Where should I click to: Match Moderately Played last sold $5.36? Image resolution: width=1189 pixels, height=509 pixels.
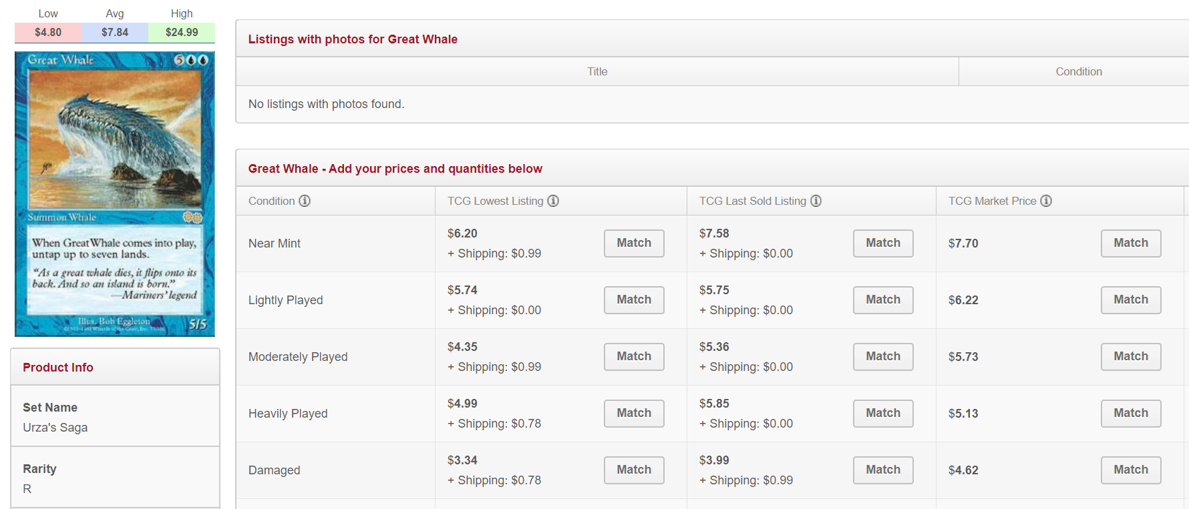coord(883,357)
